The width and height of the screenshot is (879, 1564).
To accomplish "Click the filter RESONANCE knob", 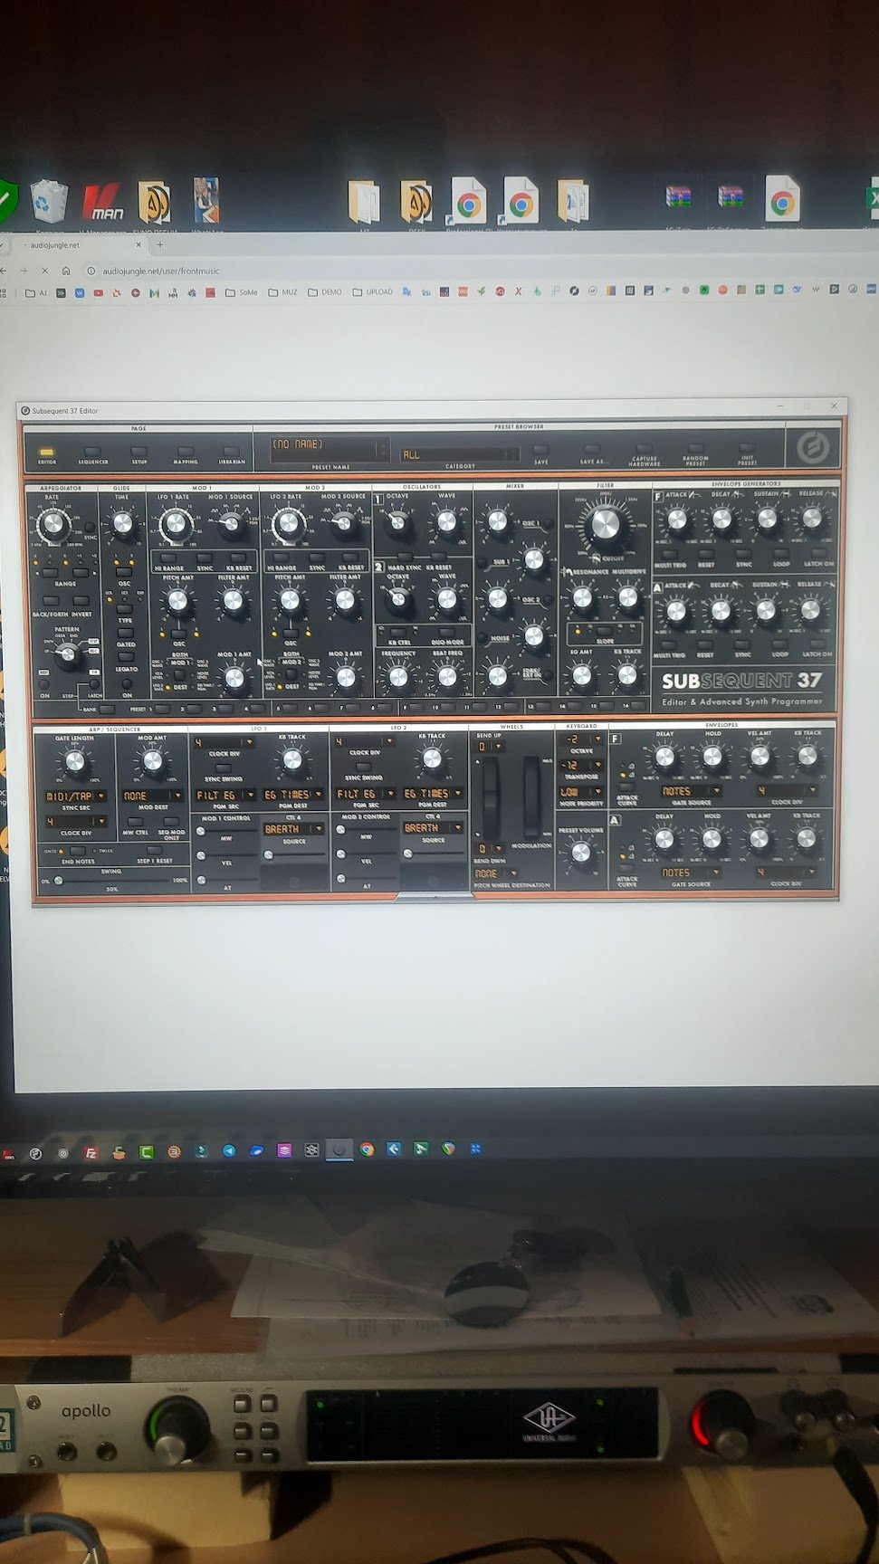I will point(583,597).
